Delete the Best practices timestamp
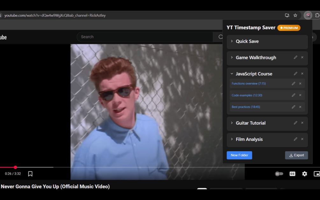The image size is (320, 200). click(x=300, y=107)
